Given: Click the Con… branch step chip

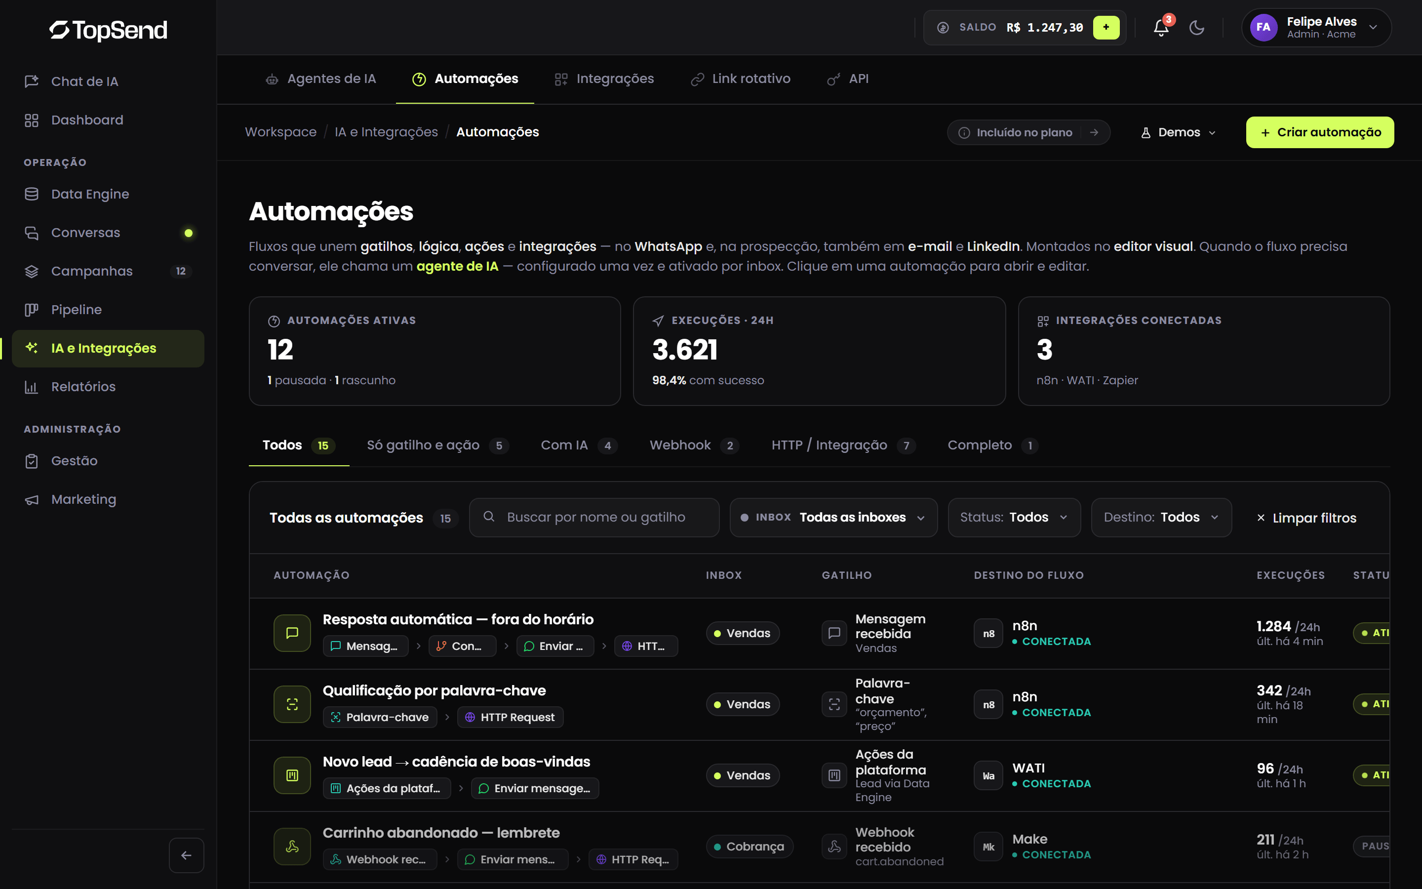Looking at the screenshot, I should click(x=463, y=646).
